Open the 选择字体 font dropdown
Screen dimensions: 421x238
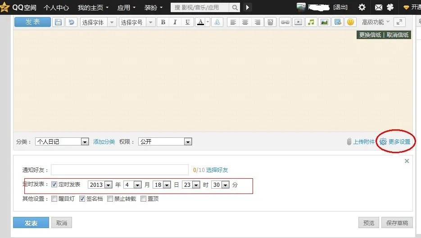98,22
